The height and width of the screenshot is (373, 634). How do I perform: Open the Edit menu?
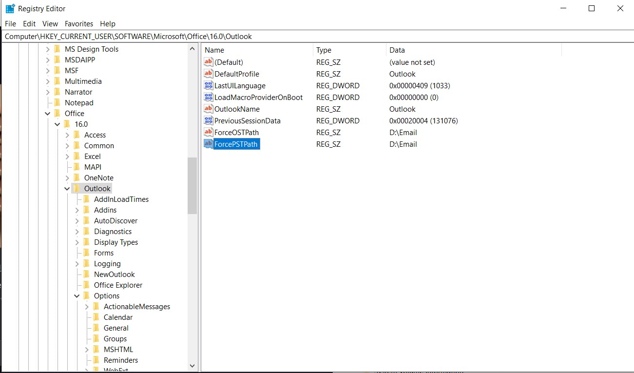[x=29, y=24]
